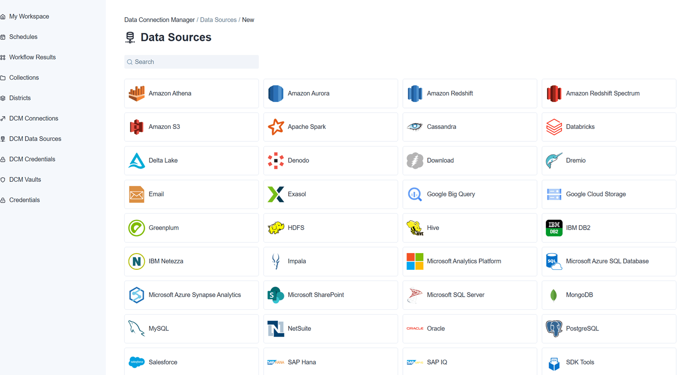The image size is (685, 375).
Task: Click the Apache Spark star icon
Action: 276,127
